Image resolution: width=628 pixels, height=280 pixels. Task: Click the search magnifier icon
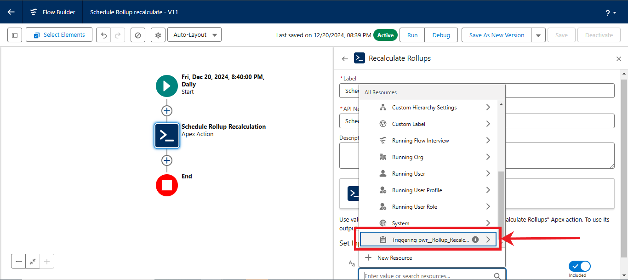[x=497, y=276]
